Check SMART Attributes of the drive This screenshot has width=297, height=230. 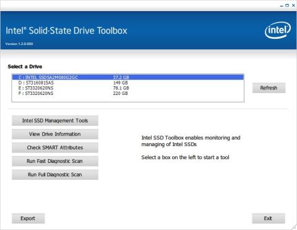(x=55, y=147)
